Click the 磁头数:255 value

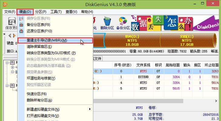point(199,51)
